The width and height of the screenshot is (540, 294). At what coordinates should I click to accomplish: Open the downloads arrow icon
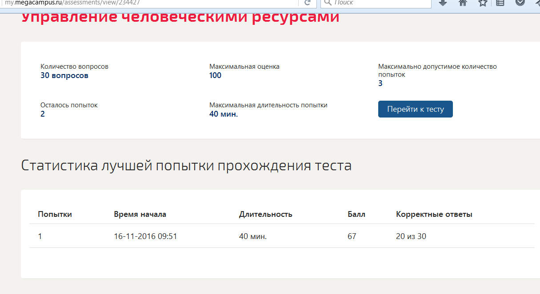(443, 3)
